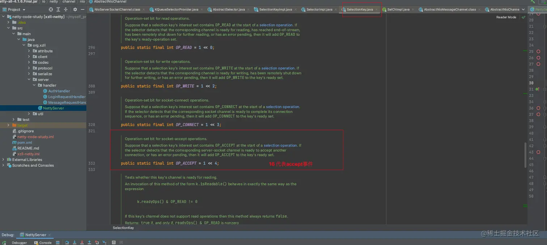Click Collapse All in Project panel header
This screenshot has width=547, height=245.
tap(65, 9)
